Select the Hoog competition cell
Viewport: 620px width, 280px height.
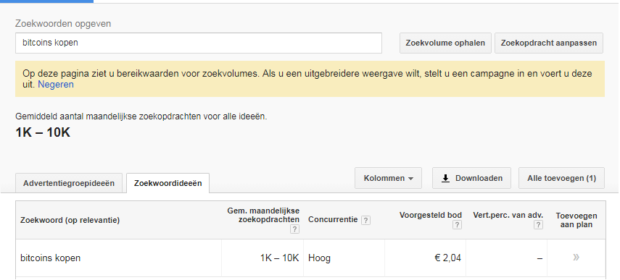344,258
